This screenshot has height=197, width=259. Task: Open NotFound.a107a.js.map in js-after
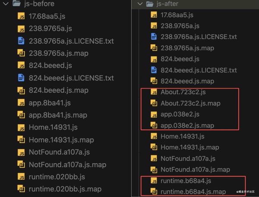196,169
